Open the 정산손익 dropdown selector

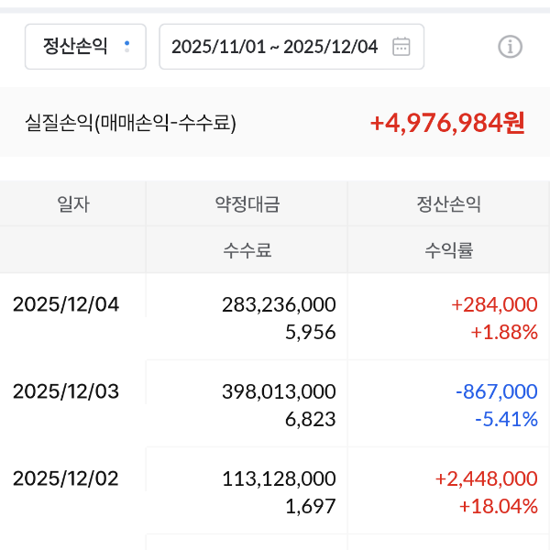click(x=84, y=47)
